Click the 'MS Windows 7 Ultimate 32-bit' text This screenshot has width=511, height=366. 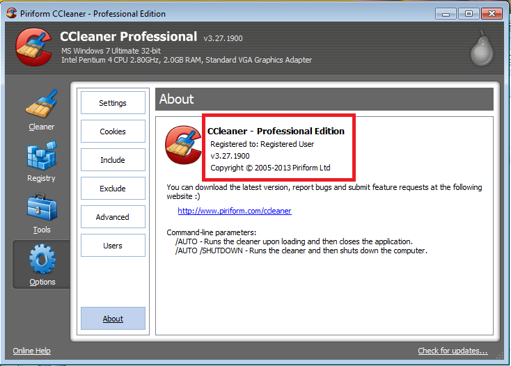[x=111, y=51]
